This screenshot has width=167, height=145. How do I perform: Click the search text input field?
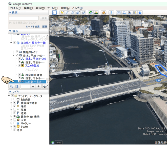point(24,18)
